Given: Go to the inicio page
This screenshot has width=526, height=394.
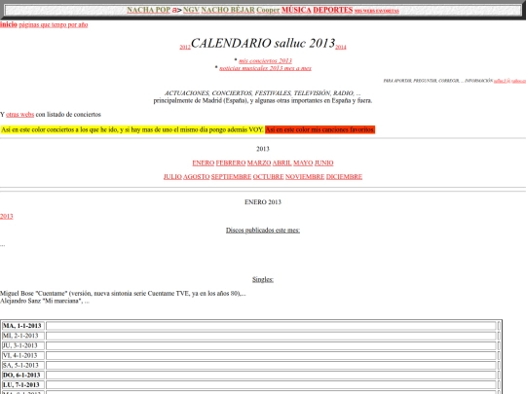Looking at the screenshot, I should pos(9,24).
